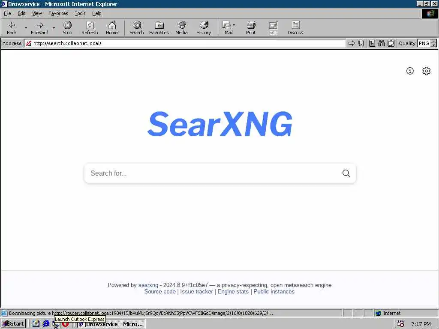The image size is (439, 329).
Task: Click the Back toolbar button
Action: 12,28
